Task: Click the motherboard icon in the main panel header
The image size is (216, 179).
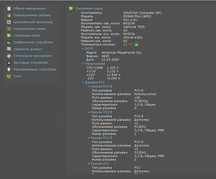Action: point(71,9)
